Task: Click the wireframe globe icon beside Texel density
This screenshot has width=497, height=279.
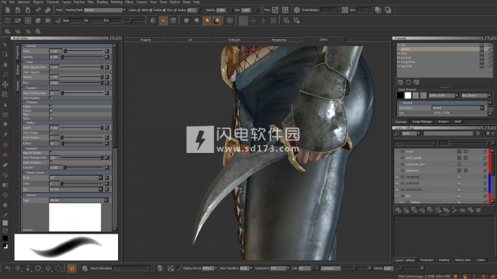Action: click(x=297, y=10)
